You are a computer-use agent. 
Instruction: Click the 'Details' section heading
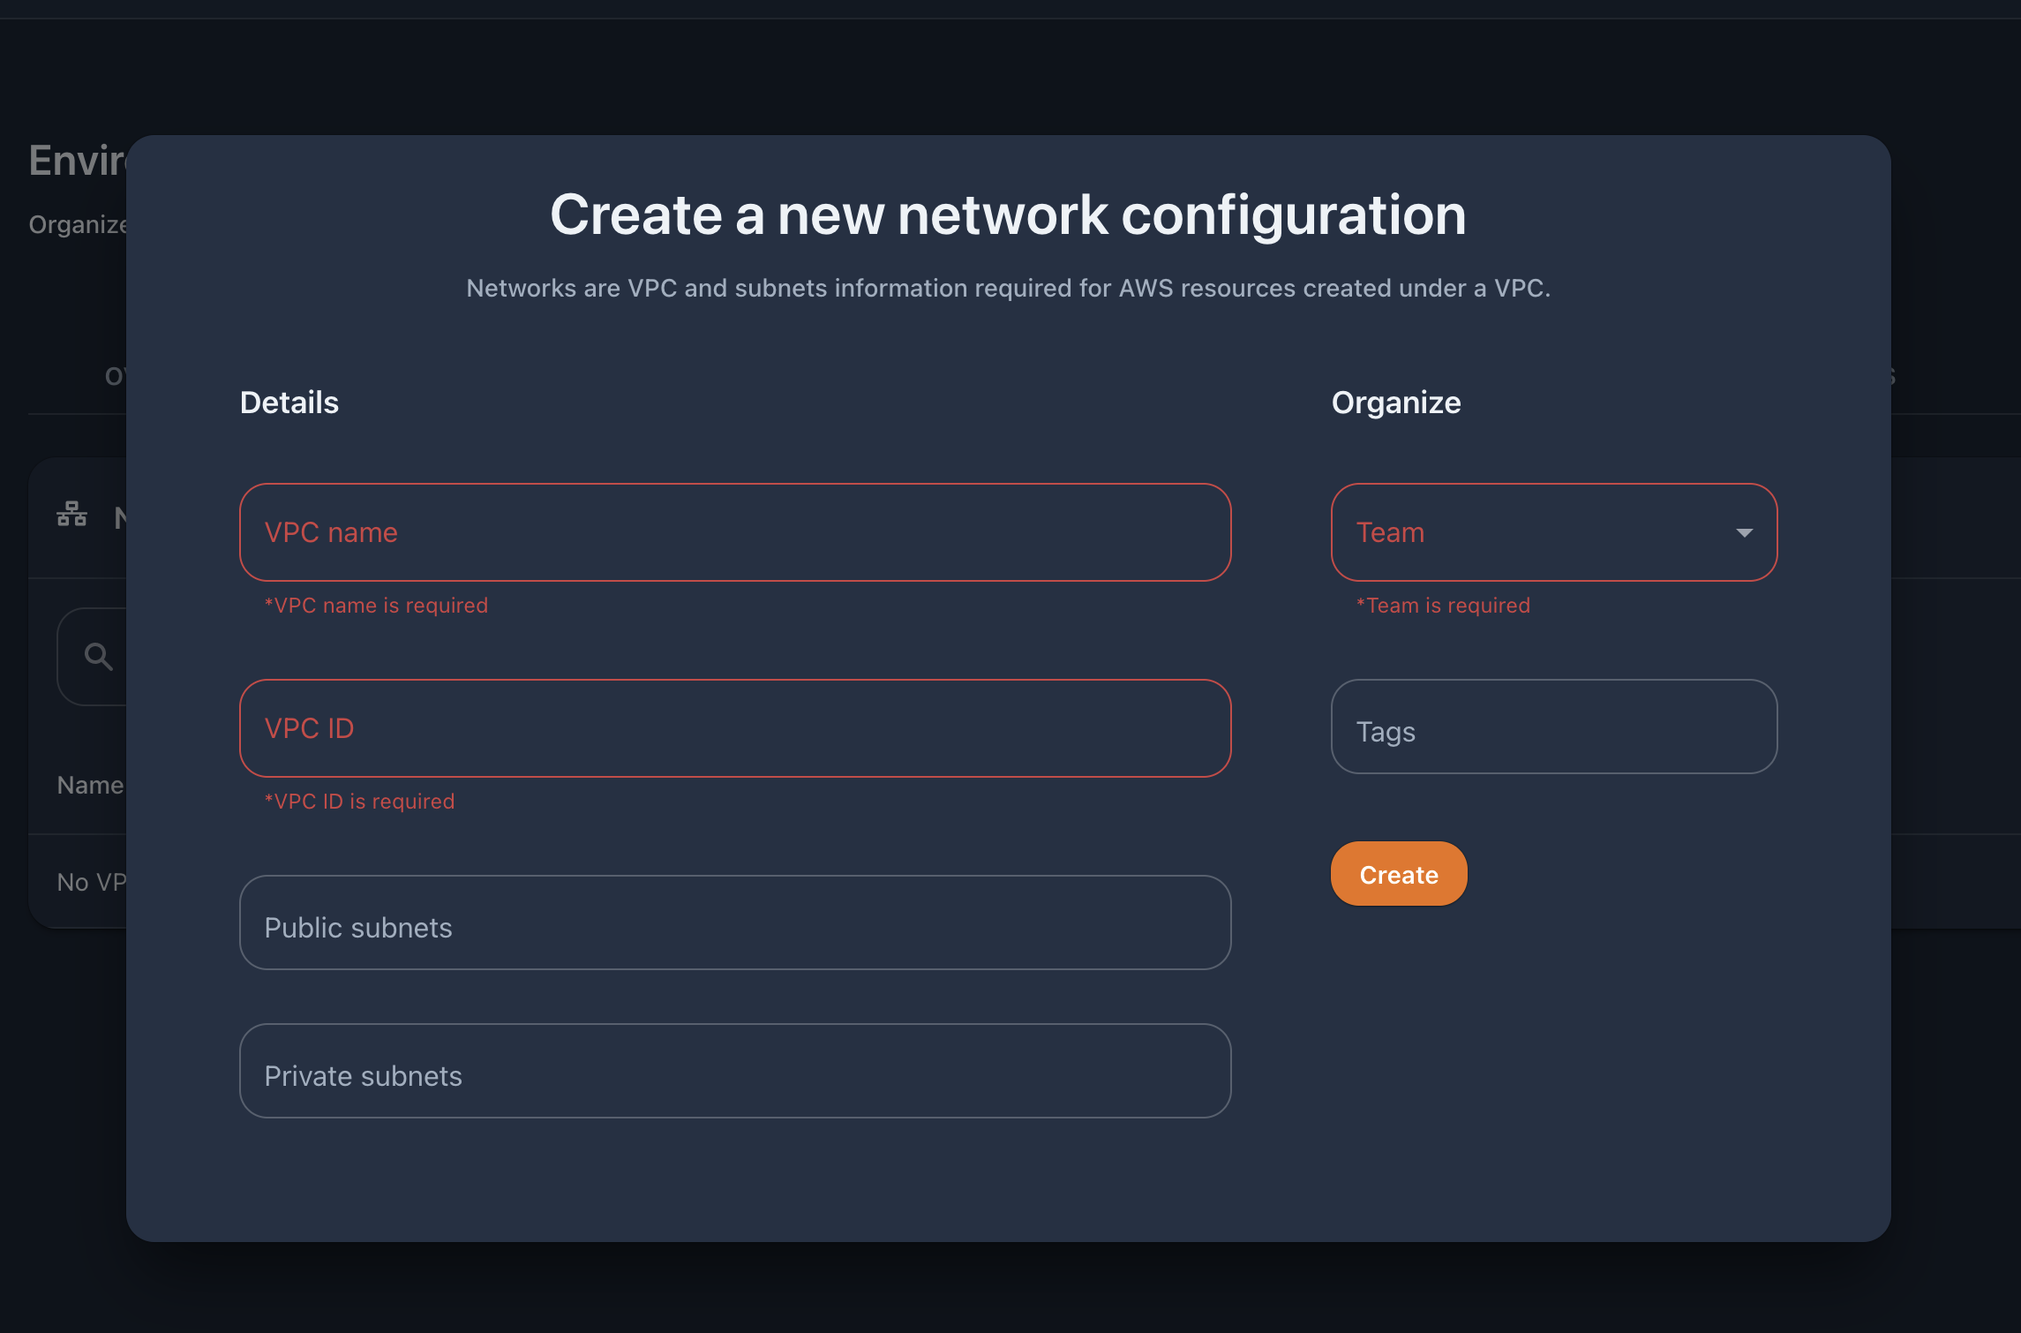(x=289, y=403)
